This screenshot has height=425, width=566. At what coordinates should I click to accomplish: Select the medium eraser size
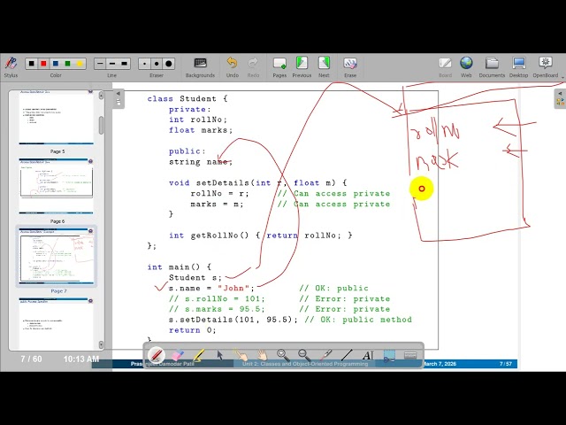[157, 64]
